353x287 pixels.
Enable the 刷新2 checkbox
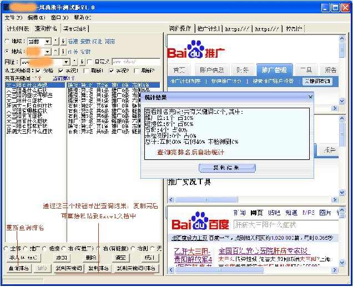click(x=136, y=71)
